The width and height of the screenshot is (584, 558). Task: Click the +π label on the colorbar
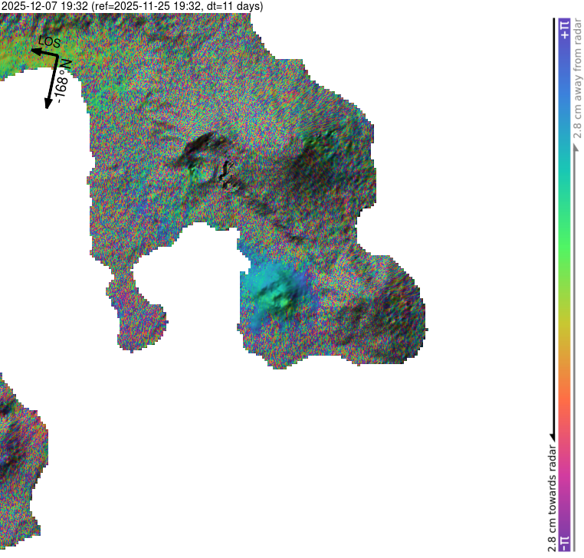point(565,28)
